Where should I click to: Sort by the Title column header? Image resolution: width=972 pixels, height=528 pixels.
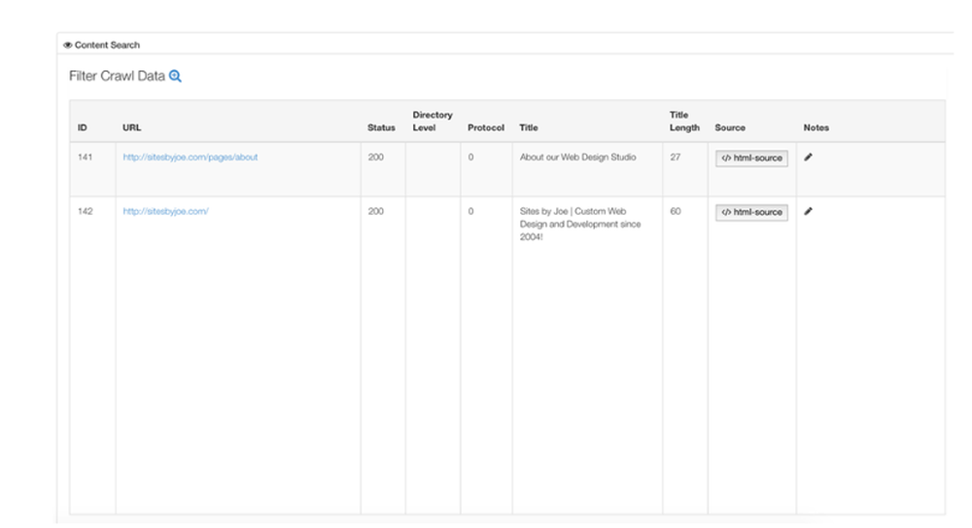click(x=529, y=127)
